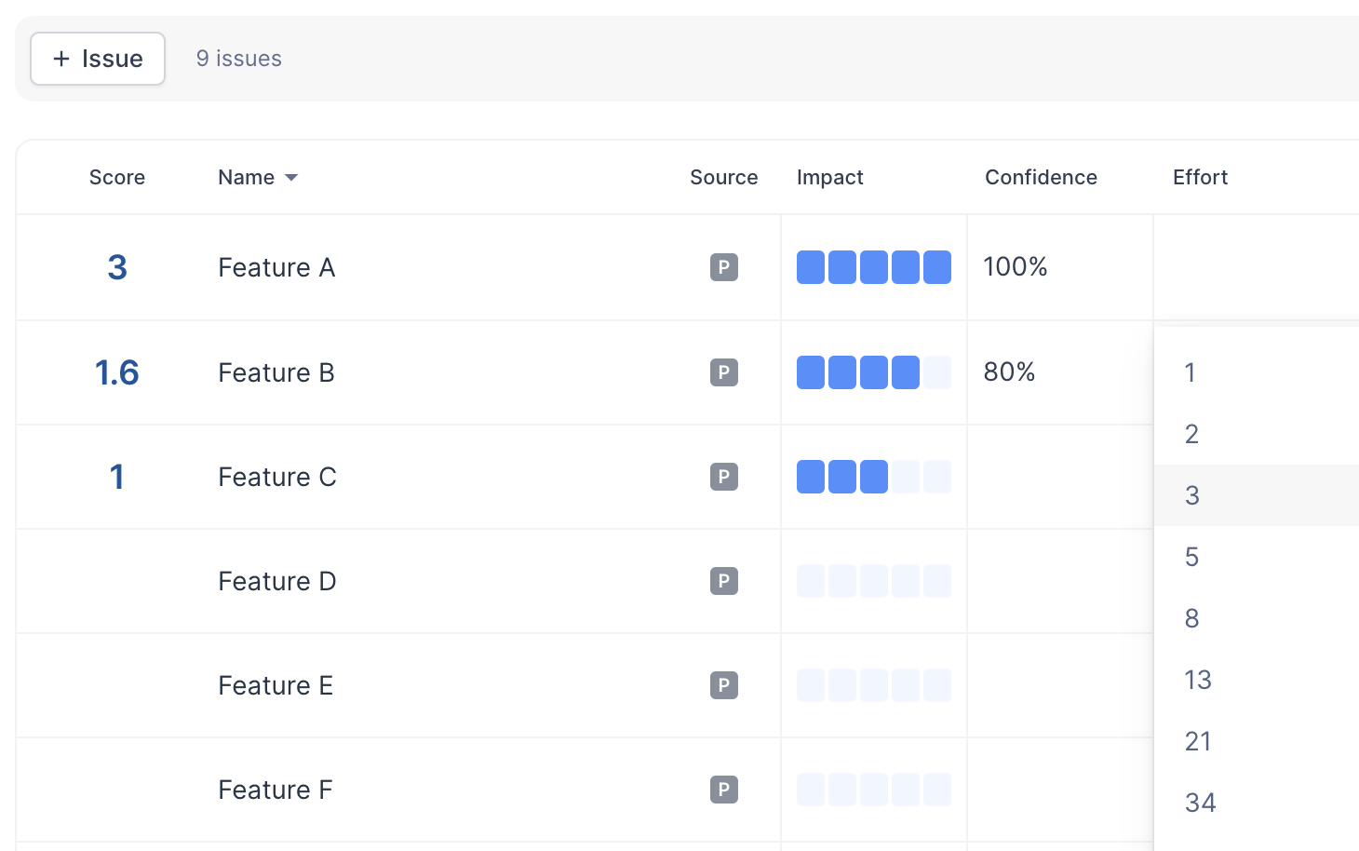Viewport: 1359px width, 851px height.
Task: Select effort value 3 in dropdown
Action: 1192,495
